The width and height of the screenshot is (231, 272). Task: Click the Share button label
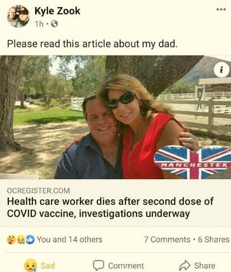coord(205,266)
